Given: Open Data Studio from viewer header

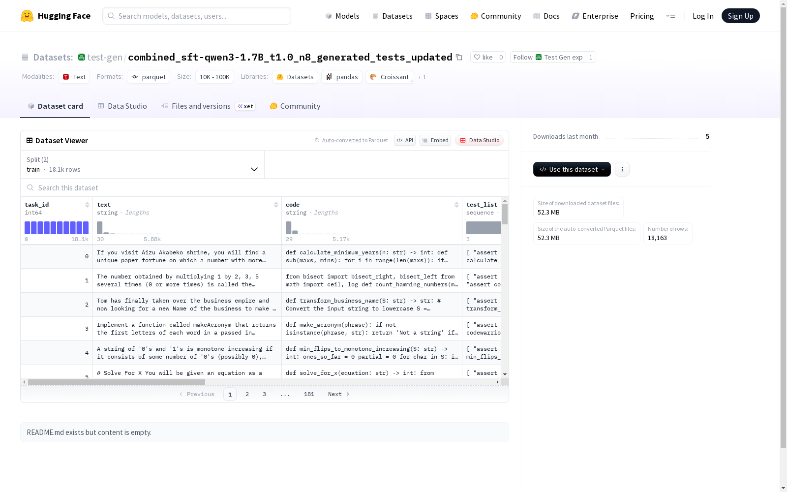Looking at the screenshot, I should point(479,140).
